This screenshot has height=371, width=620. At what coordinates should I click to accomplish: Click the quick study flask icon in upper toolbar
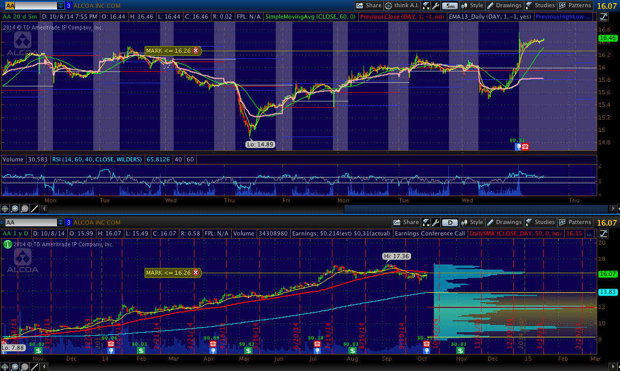click(426, 6)
